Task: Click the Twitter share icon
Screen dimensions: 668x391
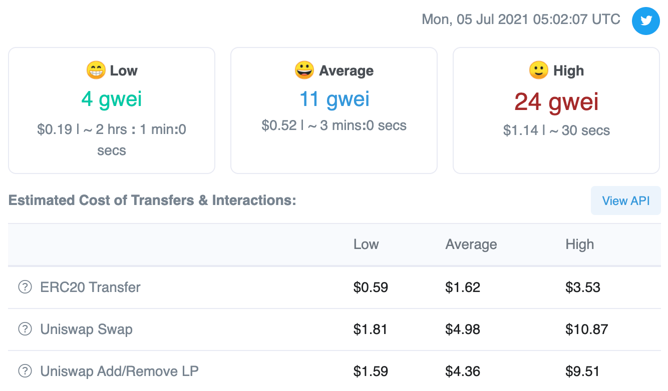Action: [646, 21]
